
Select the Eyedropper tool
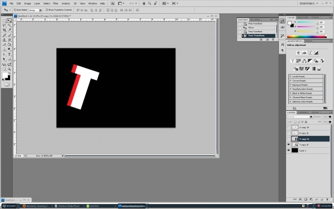point(9,30)
